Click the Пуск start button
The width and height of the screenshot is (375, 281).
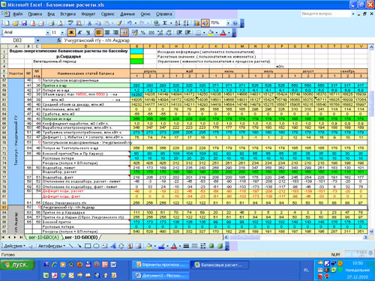pyautogui.click(x=17, y=265)
